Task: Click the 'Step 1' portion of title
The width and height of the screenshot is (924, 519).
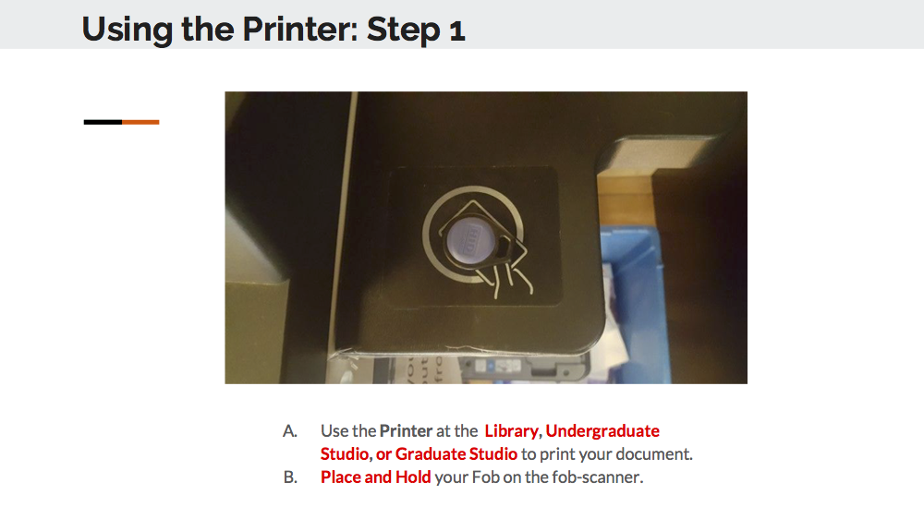Action: (x=416, y=29)
